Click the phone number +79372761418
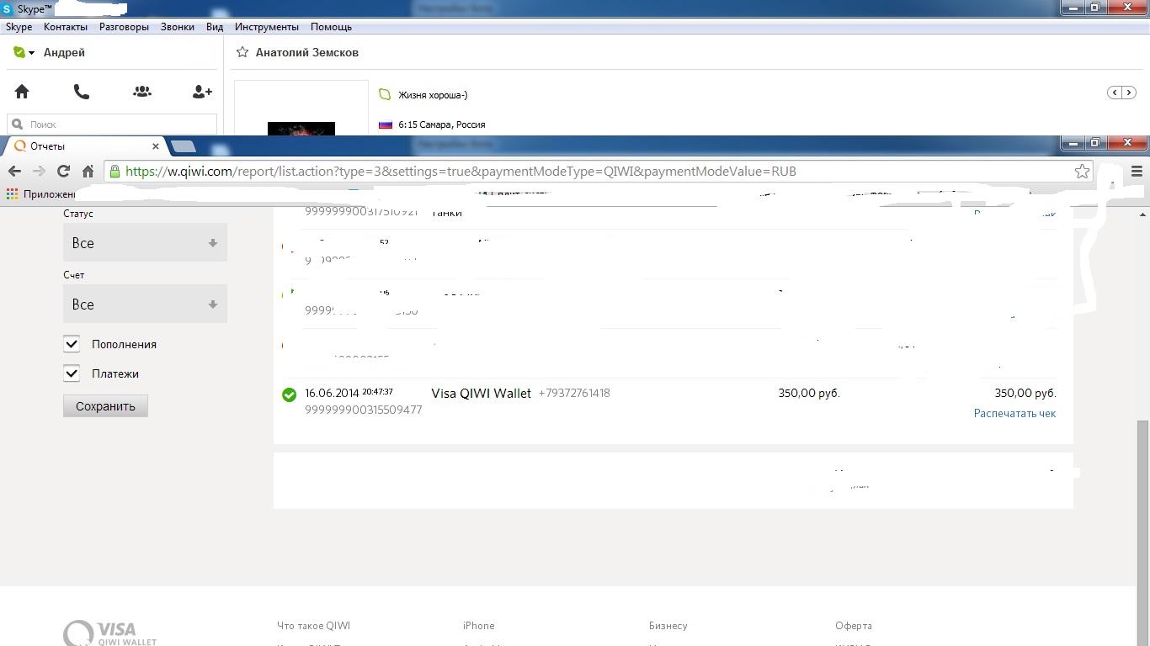Screen dimensions: 1150x646 pyautogui.click(x=574, y=393)
